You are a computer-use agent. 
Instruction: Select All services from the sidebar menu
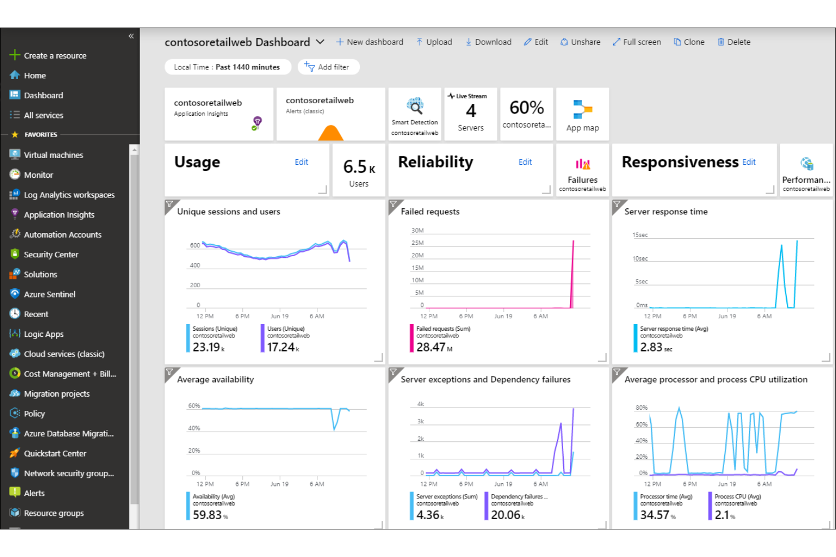click(x=43, y=115)
